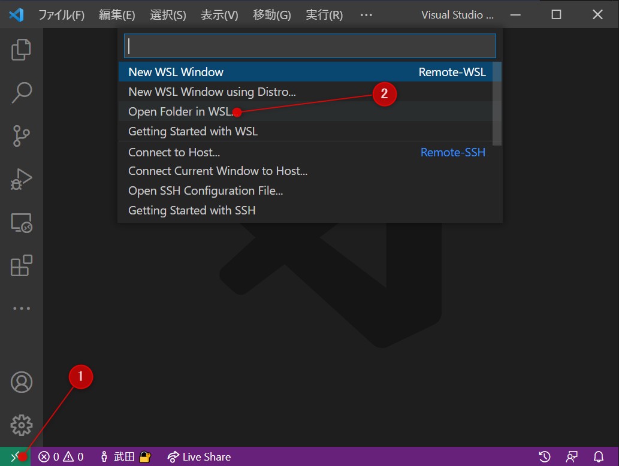Viewport: 619px width, 466px height.
Task: Focus the command palette input field
Action: [x=310, y=46]
